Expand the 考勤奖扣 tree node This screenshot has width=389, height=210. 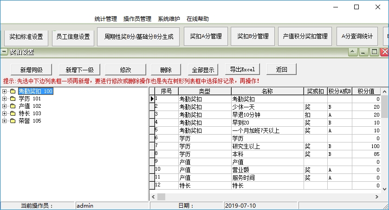point(5,92)
